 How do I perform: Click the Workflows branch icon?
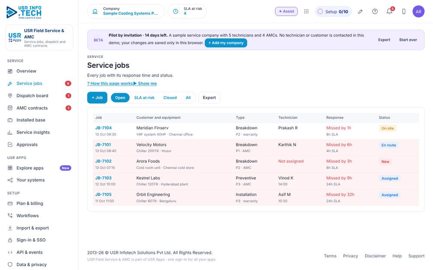pos(10,216)
